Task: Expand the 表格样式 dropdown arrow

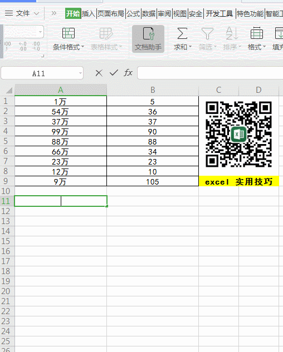Action: pyautogui.click(x=120, y=47)
